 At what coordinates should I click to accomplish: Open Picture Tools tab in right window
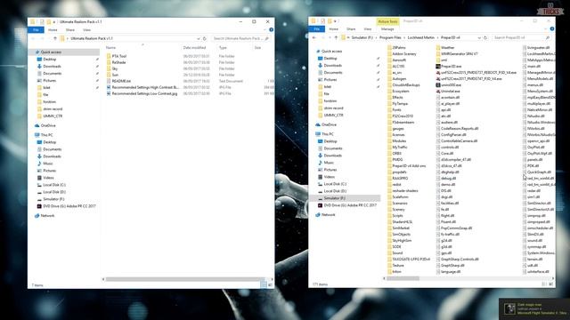pyautogui.click(x=387, y=21)
